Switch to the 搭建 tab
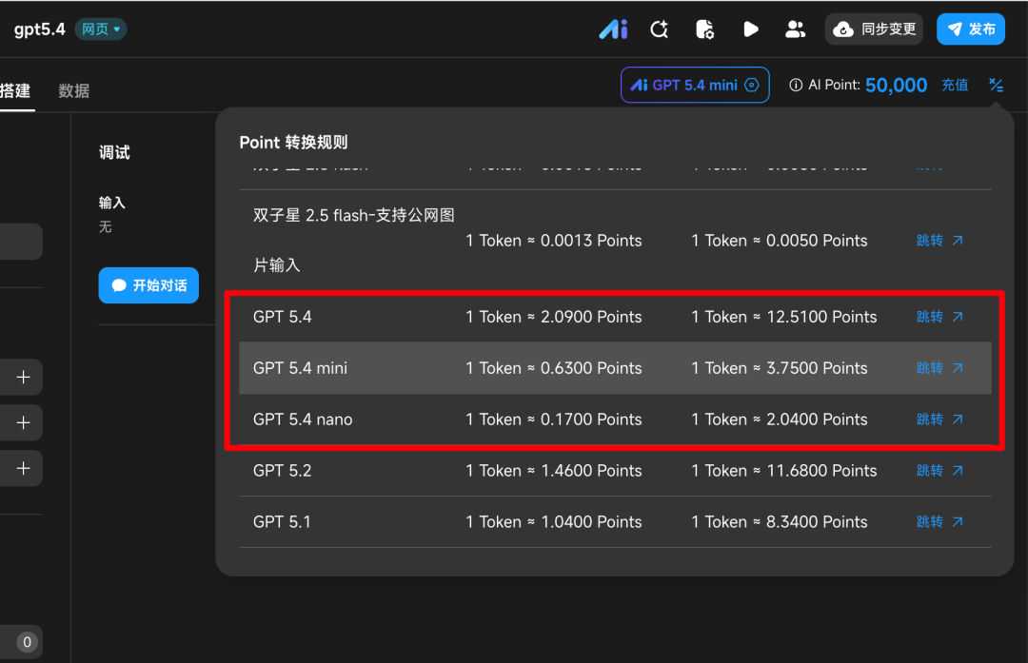 tap(14, 90)
